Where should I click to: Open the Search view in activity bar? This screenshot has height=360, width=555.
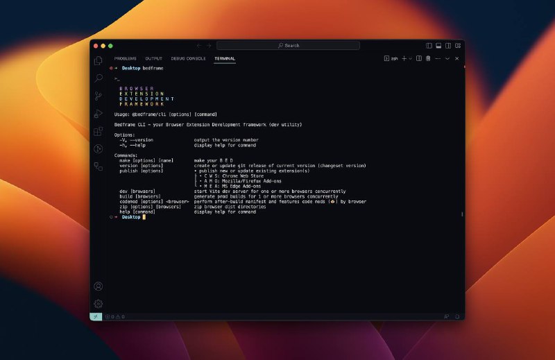pos(99,78)
